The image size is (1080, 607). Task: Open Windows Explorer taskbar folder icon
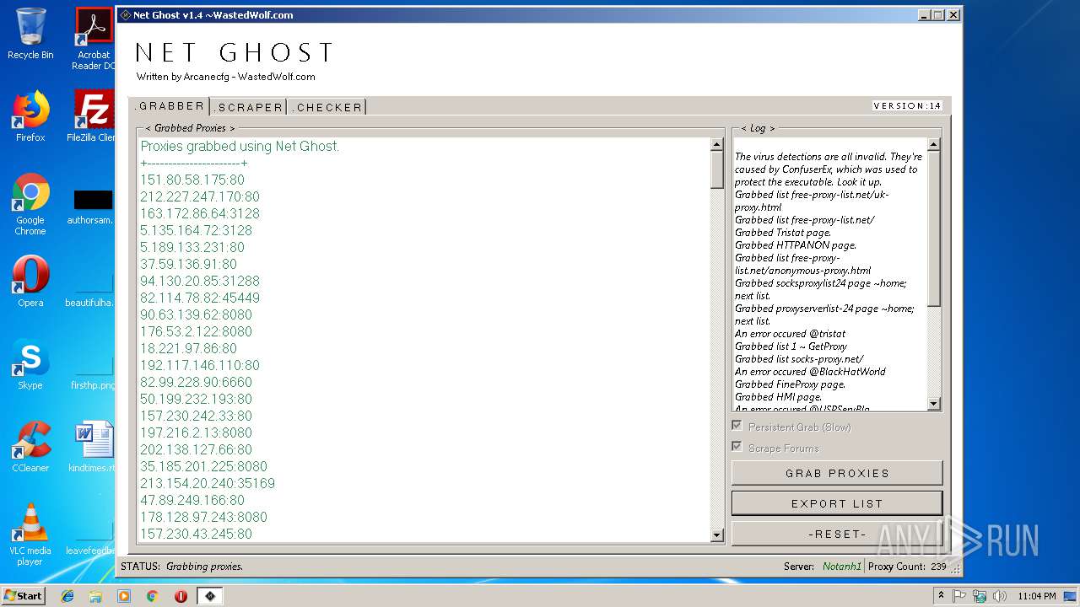click(95, 596)
